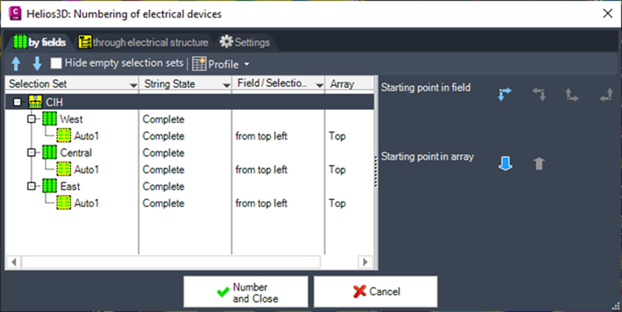Click the move up arrow in toolbar
This screenshot has width=622, height=312.
click(17, 64)
